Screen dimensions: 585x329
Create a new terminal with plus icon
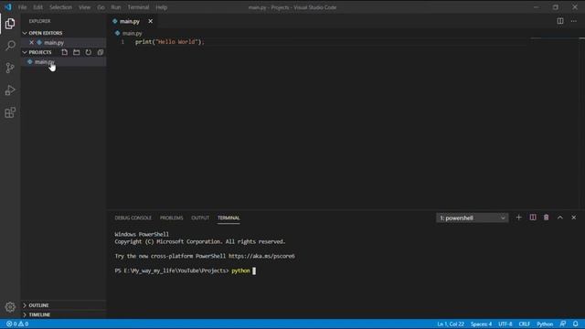pyautogui.click(x=518, y=218)
